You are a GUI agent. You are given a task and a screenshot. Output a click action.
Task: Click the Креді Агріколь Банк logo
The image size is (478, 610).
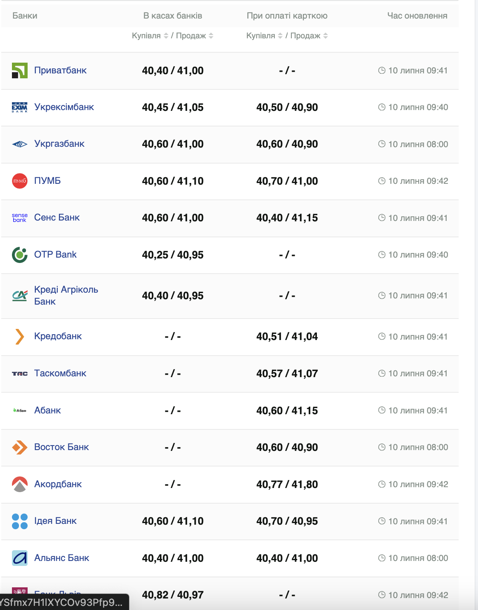click(x=20, y=296)
